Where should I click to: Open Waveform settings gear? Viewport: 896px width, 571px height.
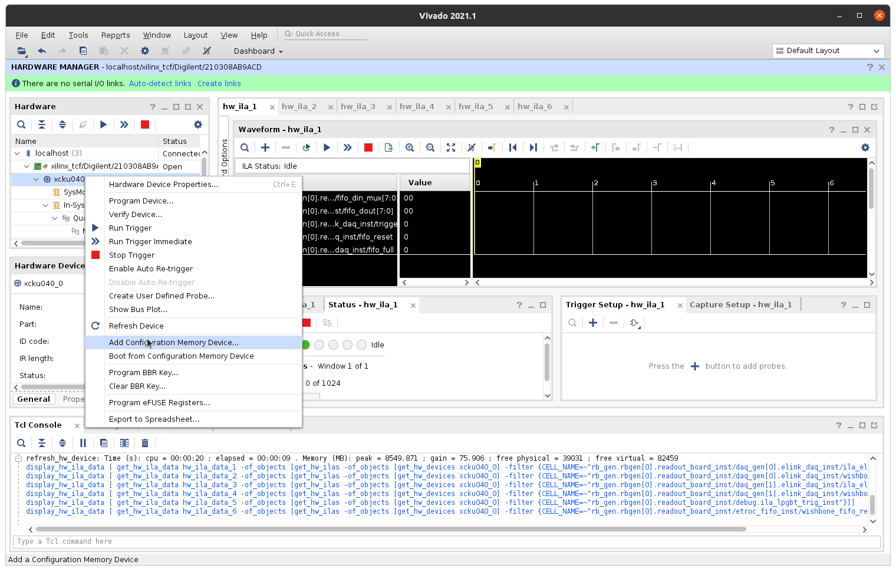(865, 147)
